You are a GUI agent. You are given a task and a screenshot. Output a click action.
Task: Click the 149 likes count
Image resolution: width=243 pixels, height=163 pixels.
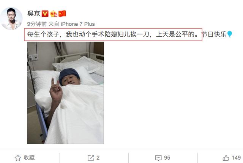(x=236, y=158)
